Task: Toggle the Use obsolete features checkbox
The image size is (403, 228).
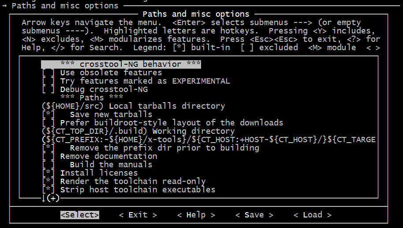Action: click(49, 73)
